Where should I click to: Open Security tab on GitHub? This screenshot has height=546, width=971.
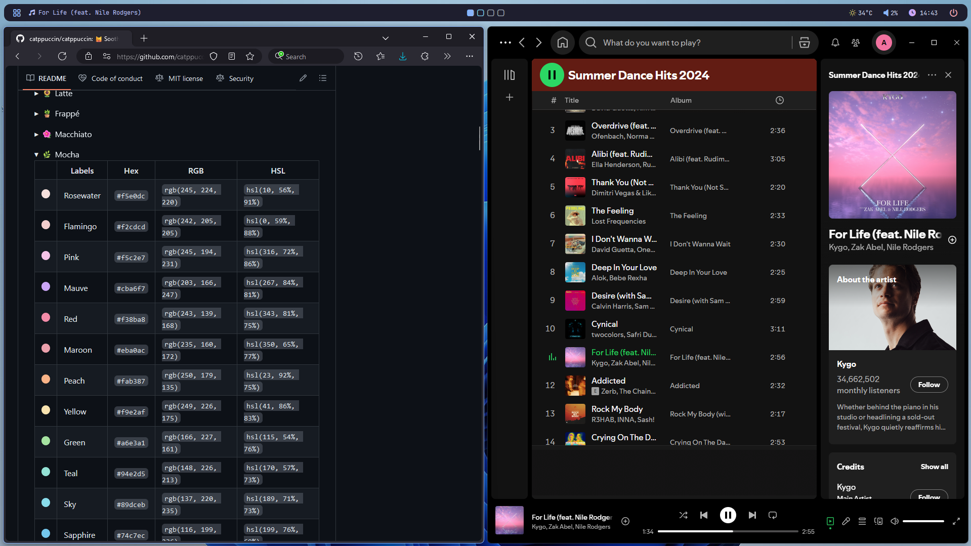coord(235,78)
